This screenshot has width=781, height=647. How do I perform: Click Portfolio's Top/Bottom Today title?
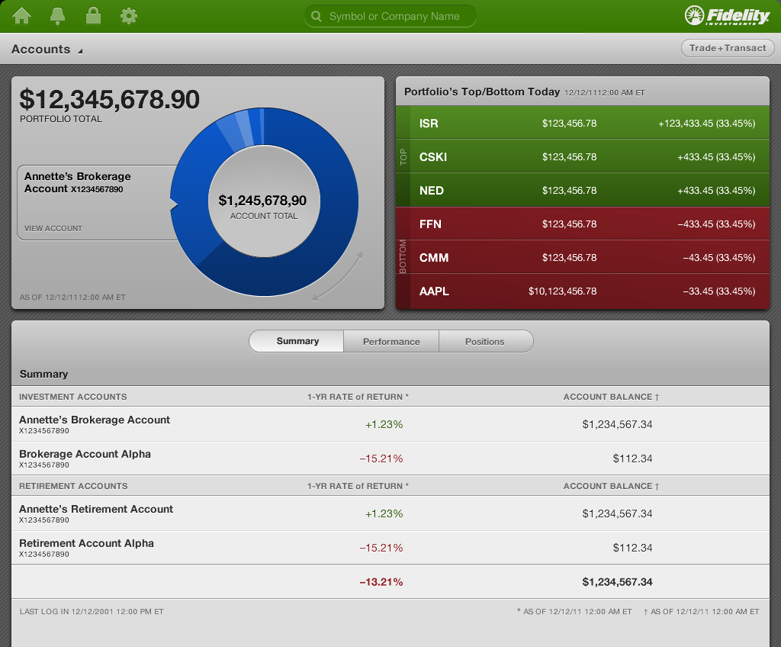[482, 92]
